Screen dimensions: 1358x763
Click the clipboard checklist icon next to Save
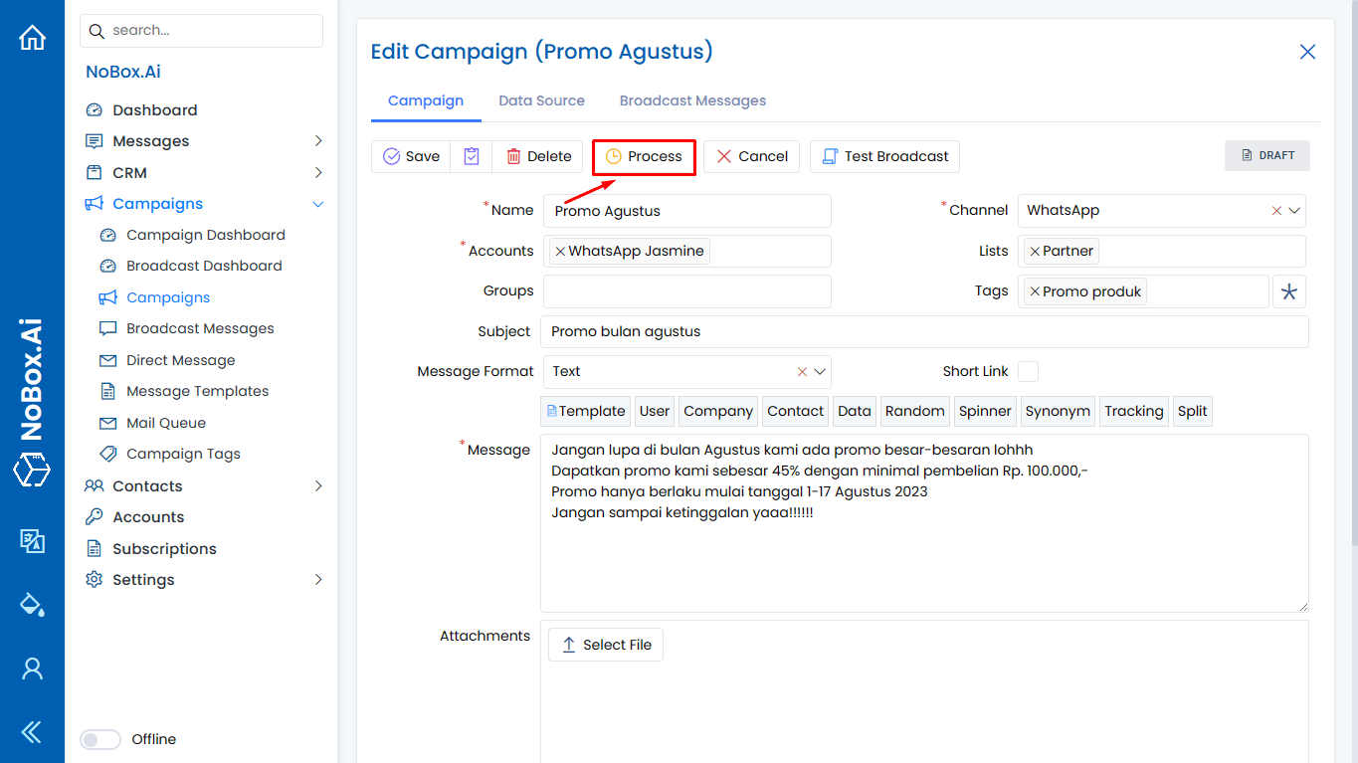(x=471, y=156)
